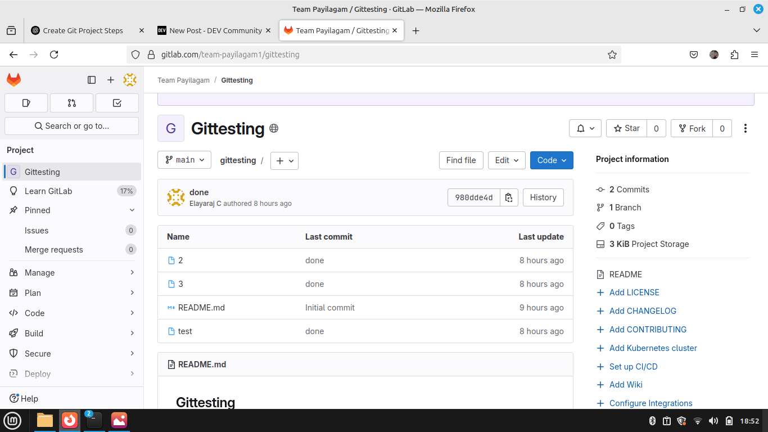This screenshot has height=432, width=768.
Task: Click the Gittesting project avatar G
Action: click(171, 128)
